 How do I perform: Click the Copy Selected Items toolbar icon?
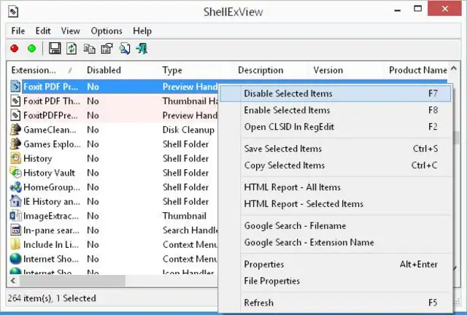click(x=89, y=49)
